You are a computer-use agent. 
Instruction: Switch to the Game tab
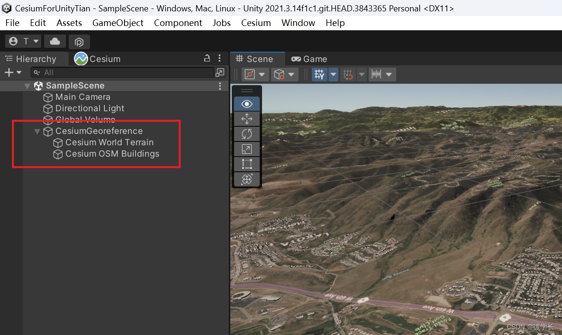pyautogui.click(x=309, y=59)
